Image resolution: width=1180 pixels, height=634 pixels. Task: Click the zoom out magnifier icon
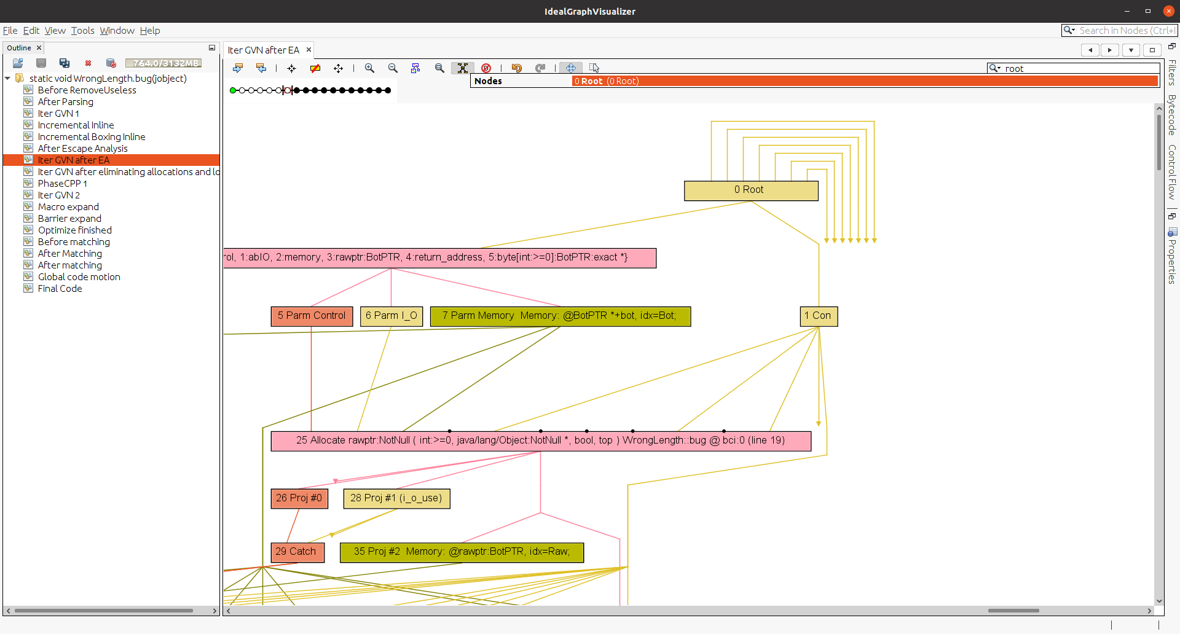coord(393,68)
